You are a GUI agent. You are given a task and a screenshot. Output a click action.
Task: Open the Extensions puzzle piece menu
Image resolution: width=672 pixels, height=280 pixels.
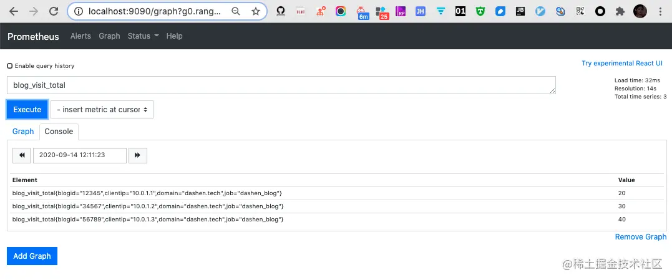click(x=620, y=12)
